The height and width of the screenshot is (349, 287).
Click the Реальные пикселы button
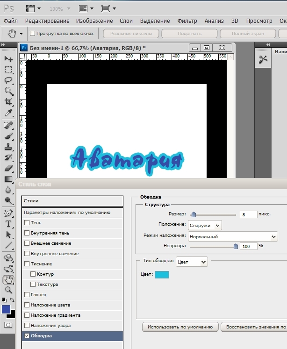coord(131,33)
